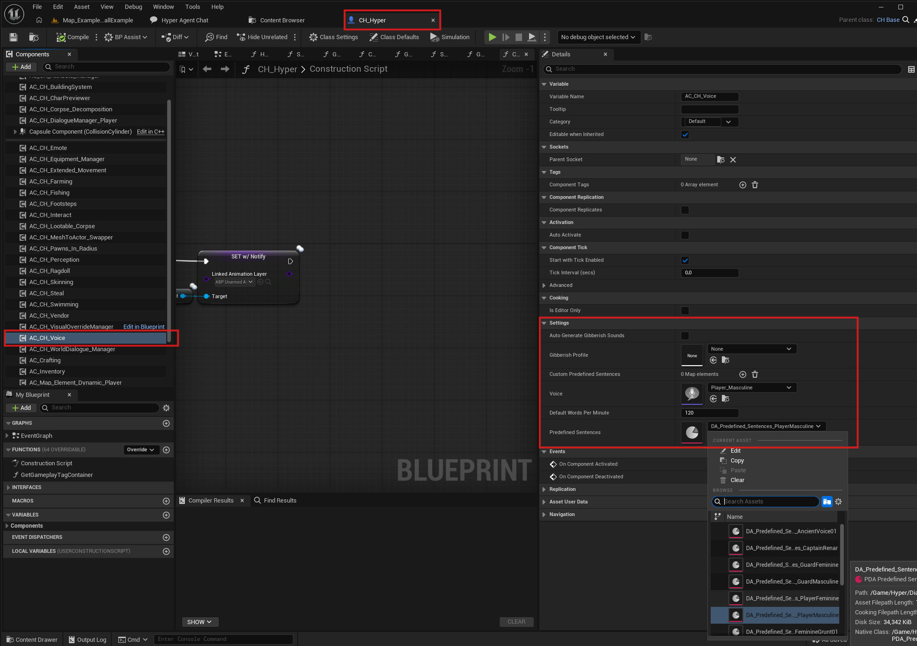Click the blue folder filter icon in asset search
This screenshot has height=646, width=917.
827,502
